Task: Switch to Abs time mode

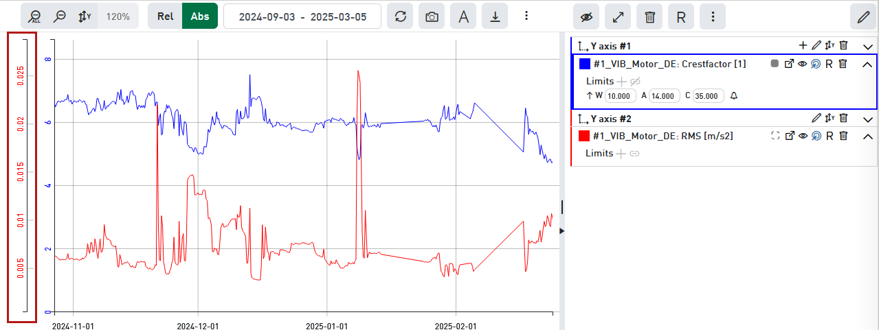Action: (200, 16)
